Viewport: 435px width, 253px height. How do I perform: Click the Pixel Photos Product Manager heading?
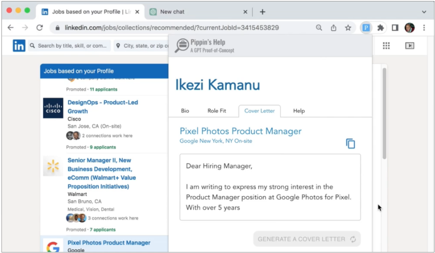(240, 131)
